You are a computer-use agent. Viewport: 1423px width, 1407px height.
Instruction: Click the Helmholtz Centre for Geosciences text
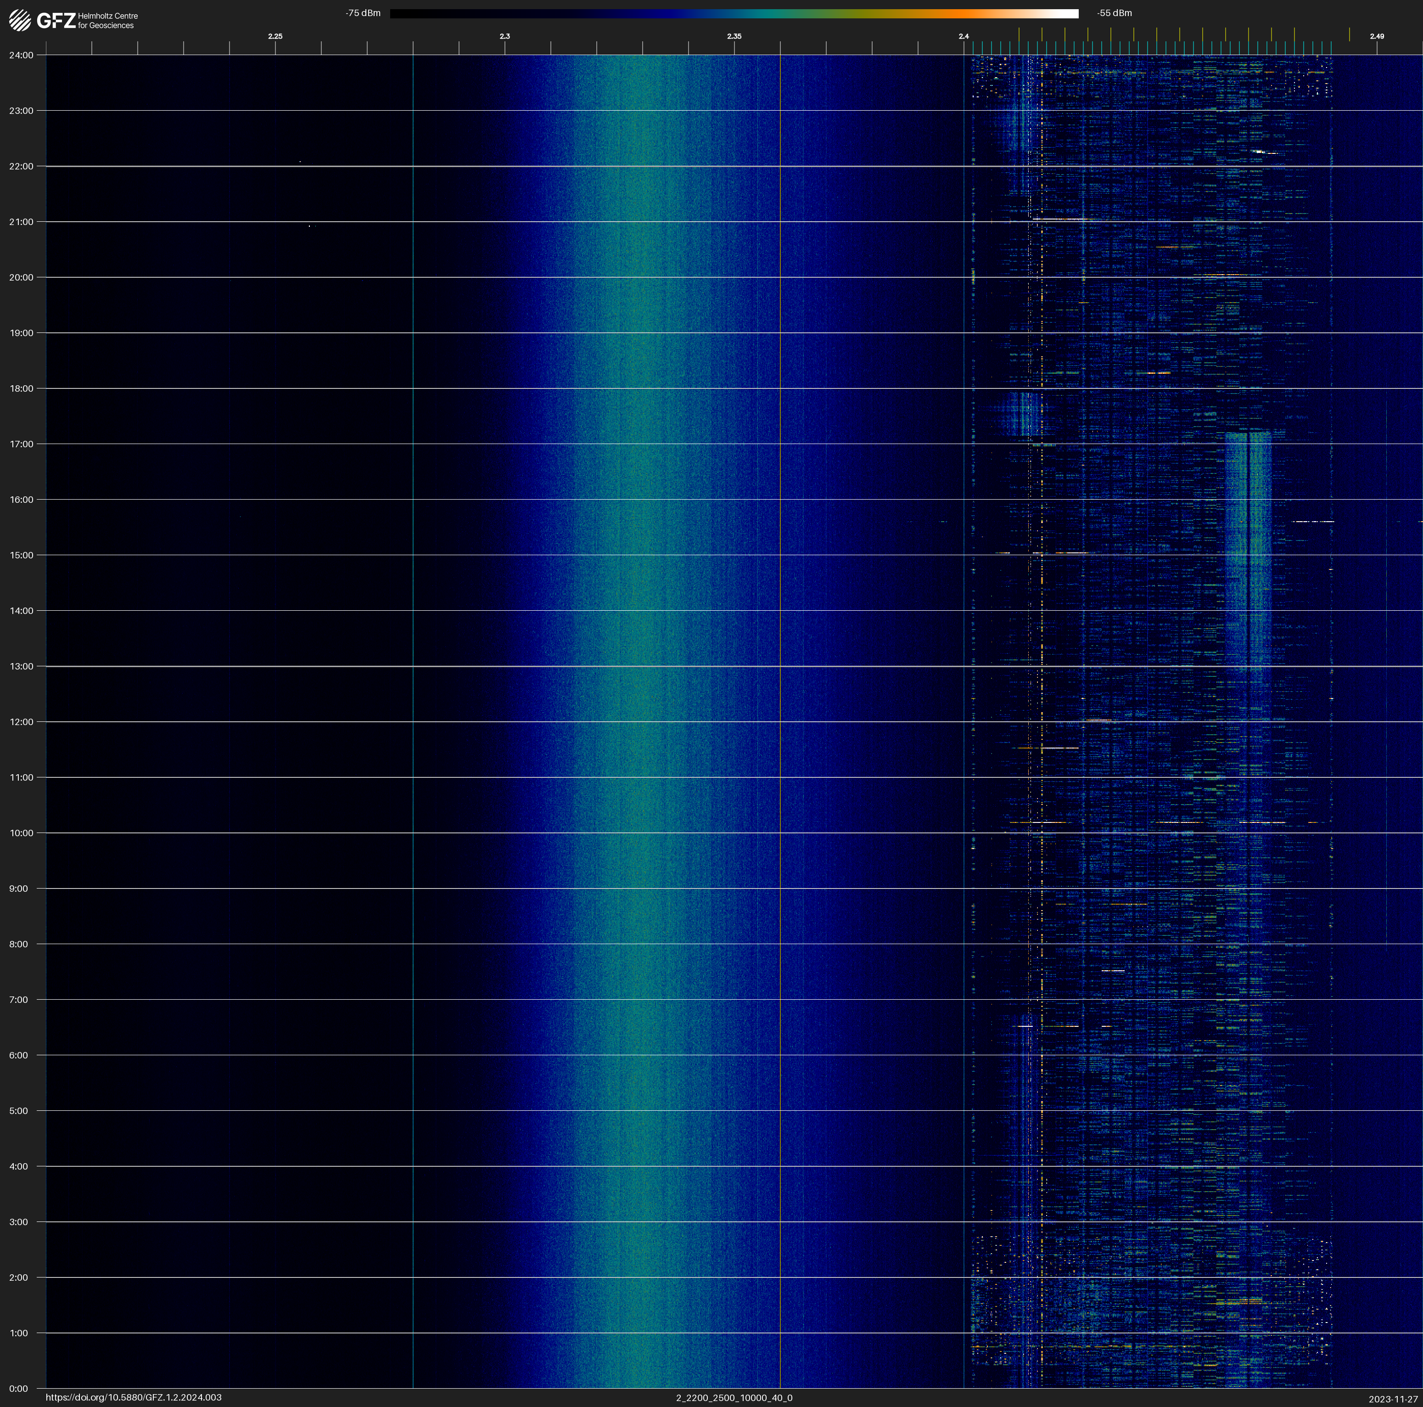coord(107,21)
